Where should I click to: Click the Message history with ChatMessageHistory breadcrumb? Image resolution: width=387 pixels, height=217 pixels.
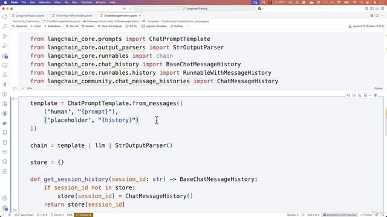point(111,22)
